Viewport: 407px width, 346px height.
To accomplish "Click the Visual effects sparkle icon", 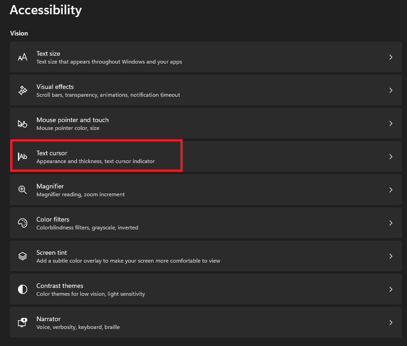I will [23, 90].
